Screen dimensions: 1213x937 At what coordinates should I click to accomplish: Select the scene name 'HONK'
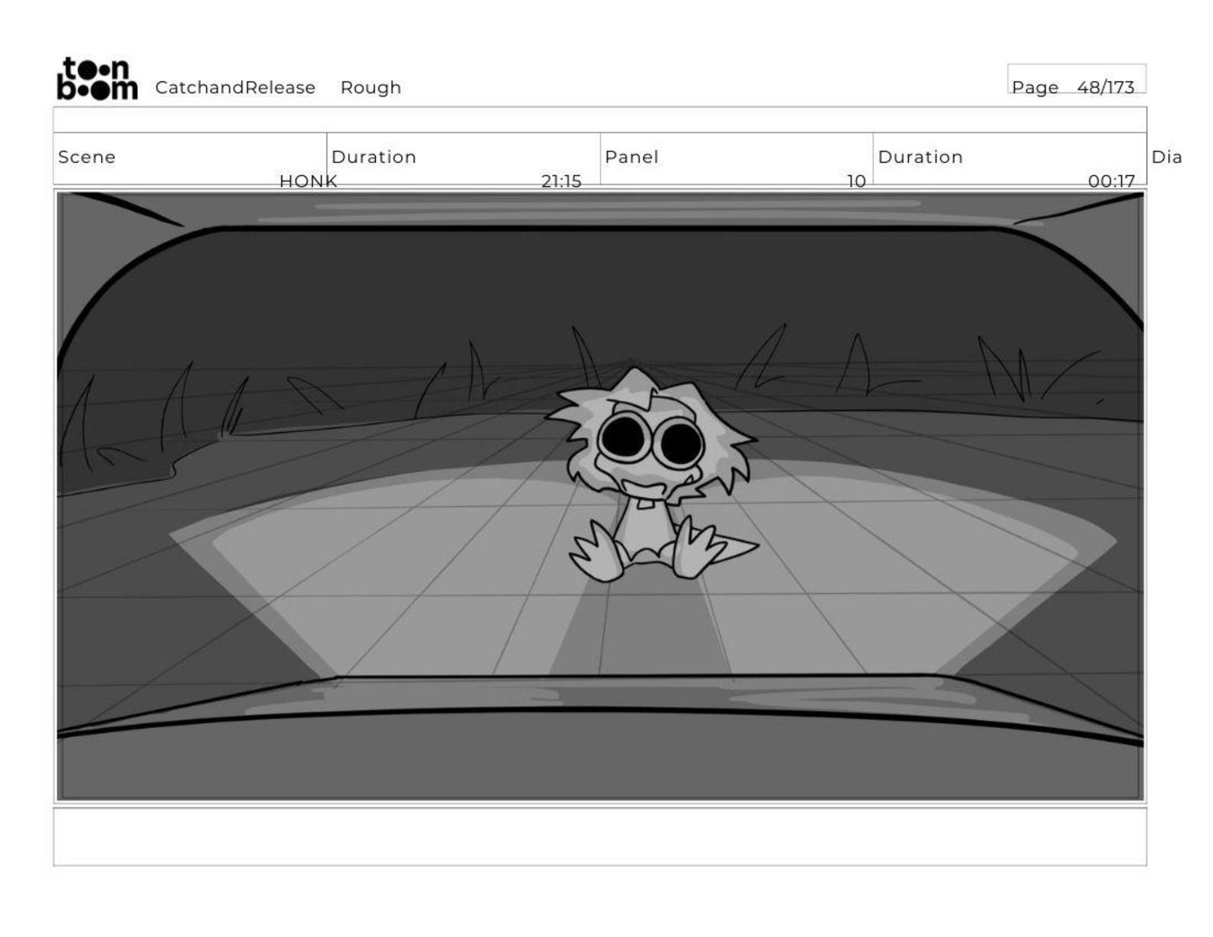(x=308, y=181)
